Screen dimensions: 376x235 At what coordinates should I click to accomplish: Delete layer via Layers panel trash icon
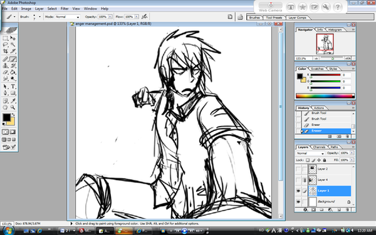347,209
